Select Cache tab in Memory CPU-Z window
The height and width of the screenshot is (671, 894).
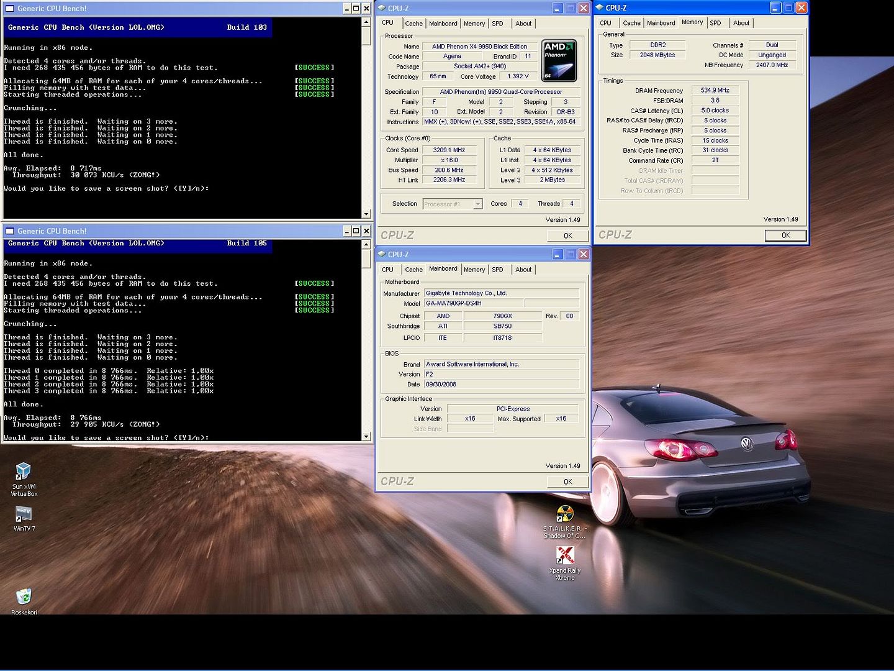[x=631, y=23]
